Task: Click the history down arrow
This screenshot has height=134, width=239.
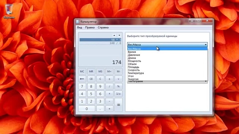Action: click(x=119, y=35)
